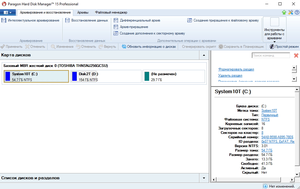The width and height of the screenshot is (300, 189).
Task: Click the Форматировать раздел link
Action: (236, 69)
